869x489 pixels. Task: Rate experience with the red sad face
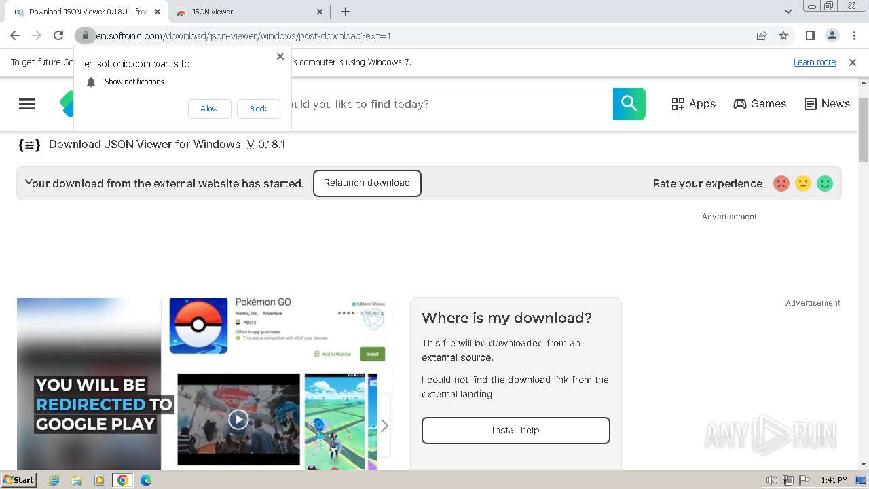(x=781, y=183)
